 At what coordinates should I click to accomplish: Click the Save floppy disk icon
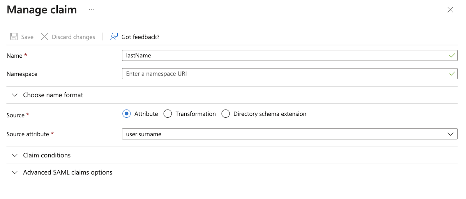[14, 36]
